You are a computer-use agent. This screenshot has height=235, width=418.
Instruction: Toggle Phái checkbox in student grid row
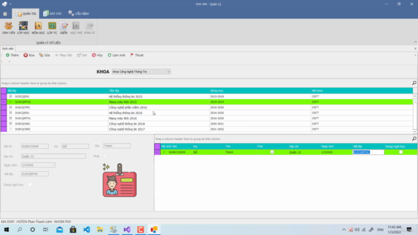pos(272,152)
